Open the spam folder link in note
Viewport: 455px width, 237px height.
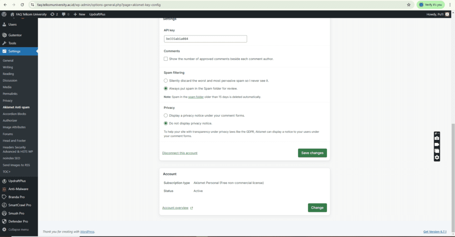[196, 97]
